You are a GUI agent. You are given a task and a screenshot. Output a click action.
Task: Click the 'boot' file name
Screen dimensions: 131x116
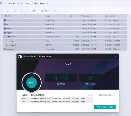point(8,20)
